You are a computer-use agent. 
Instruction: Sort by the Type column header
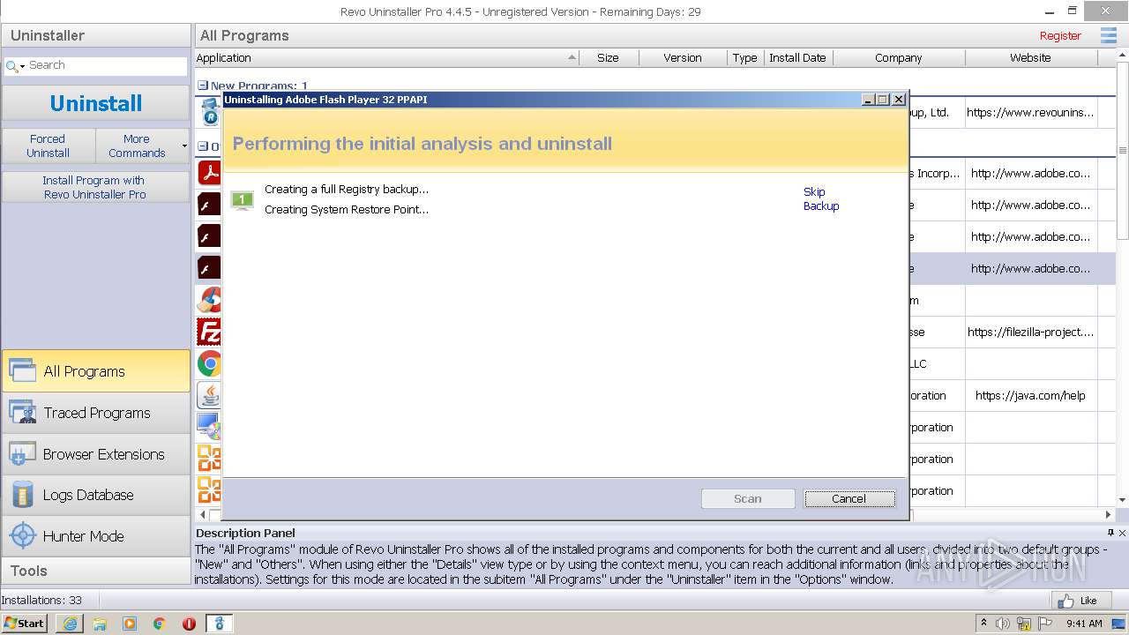coord(744,57)
